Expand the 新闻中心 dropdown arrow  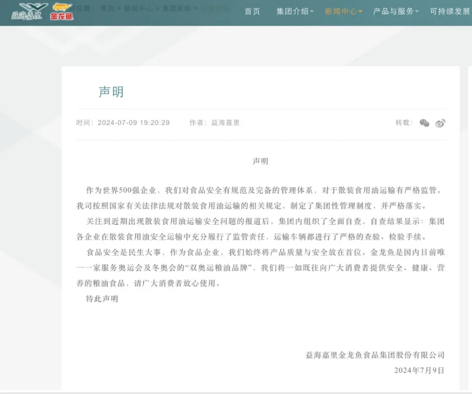pos(360,12)
